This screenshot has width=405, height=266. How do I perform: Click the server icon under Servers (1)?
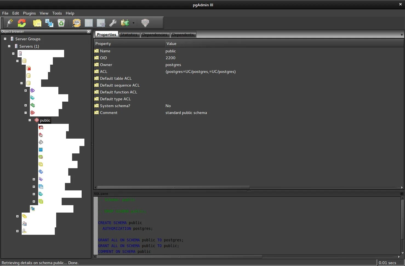click(x=20, y=53)
